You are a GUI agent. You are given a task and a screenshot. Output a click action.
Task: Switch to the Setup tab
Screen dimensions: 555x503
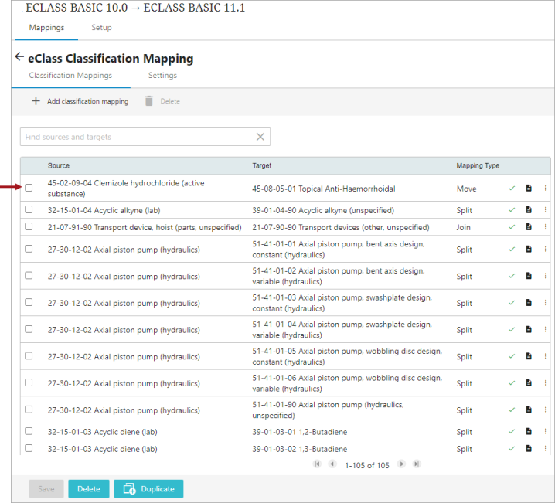[101, 28]
